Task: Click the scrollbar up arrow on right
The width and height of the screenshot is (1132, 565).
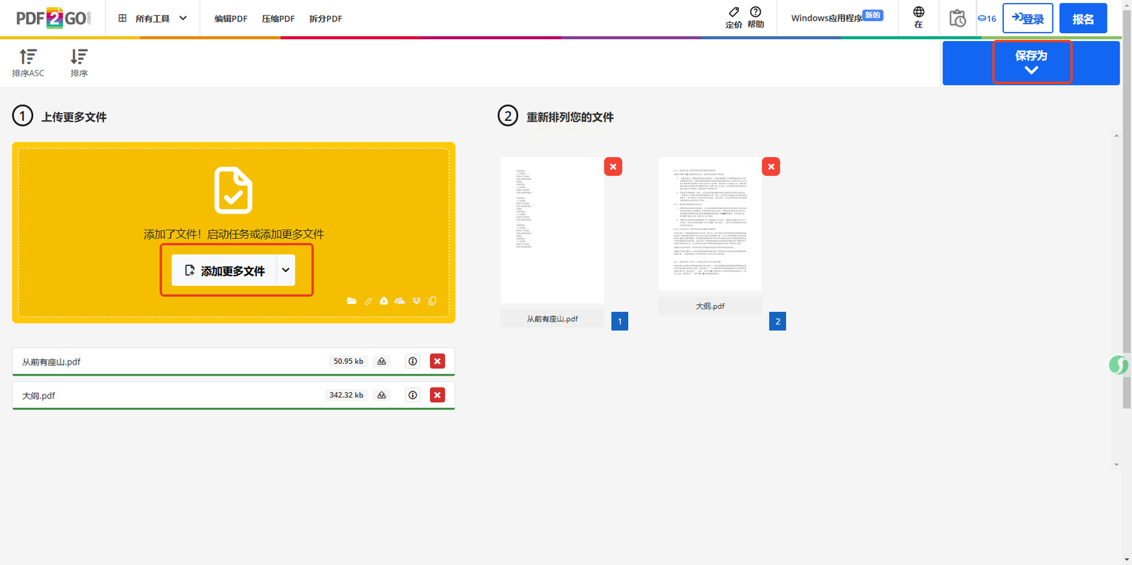Action: click(x=1117, y=136)
